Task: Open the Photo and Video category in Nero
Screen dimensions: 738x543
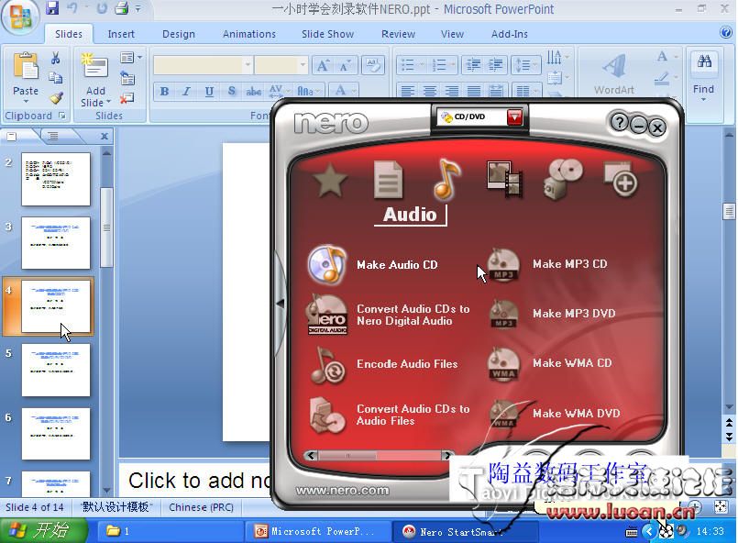Action: (x=504, y=180)
